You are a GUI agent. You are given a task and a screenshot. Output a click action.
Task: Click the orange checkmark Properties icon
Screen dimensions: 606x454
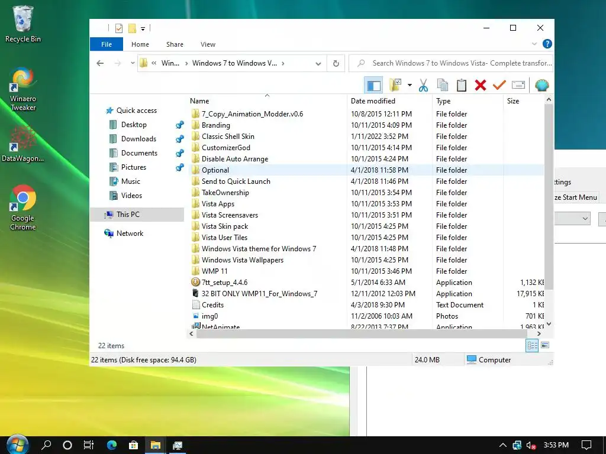tap(499, 85)
